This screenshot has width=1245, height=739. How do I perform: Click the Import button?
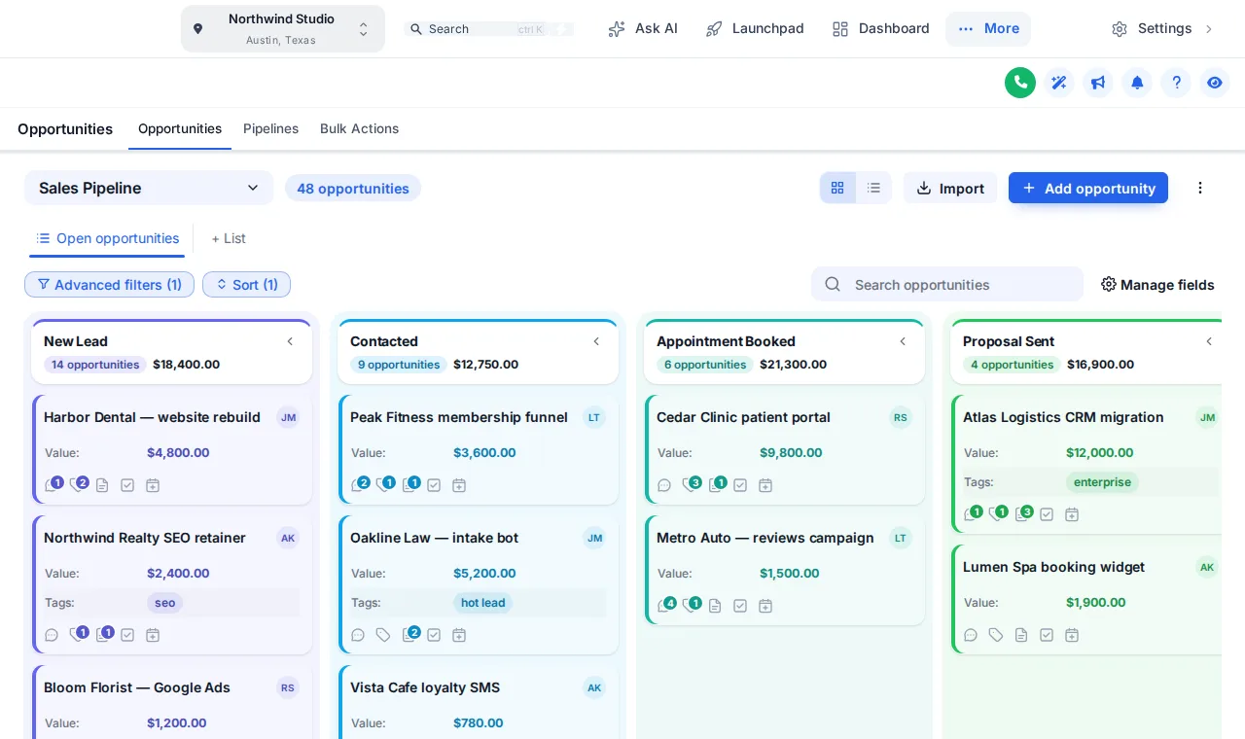point(950,188)
